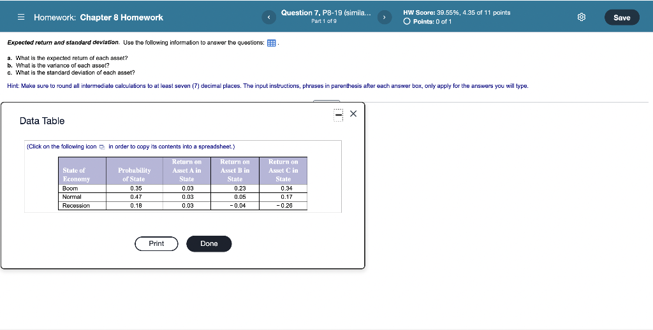Select the HW Score text
Screen dimensions: 653x330
pos(457,13)
